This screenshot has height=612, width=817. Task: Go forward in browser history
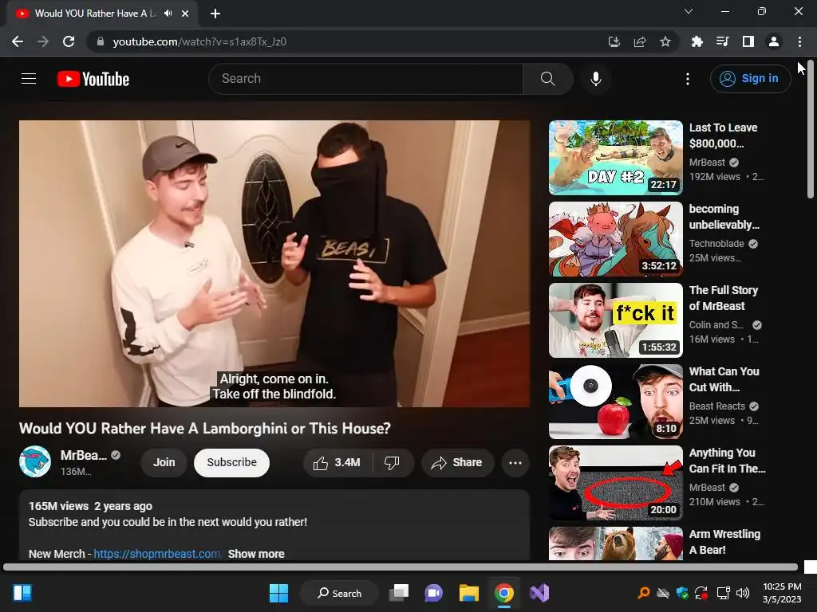(x=43, y=41)
